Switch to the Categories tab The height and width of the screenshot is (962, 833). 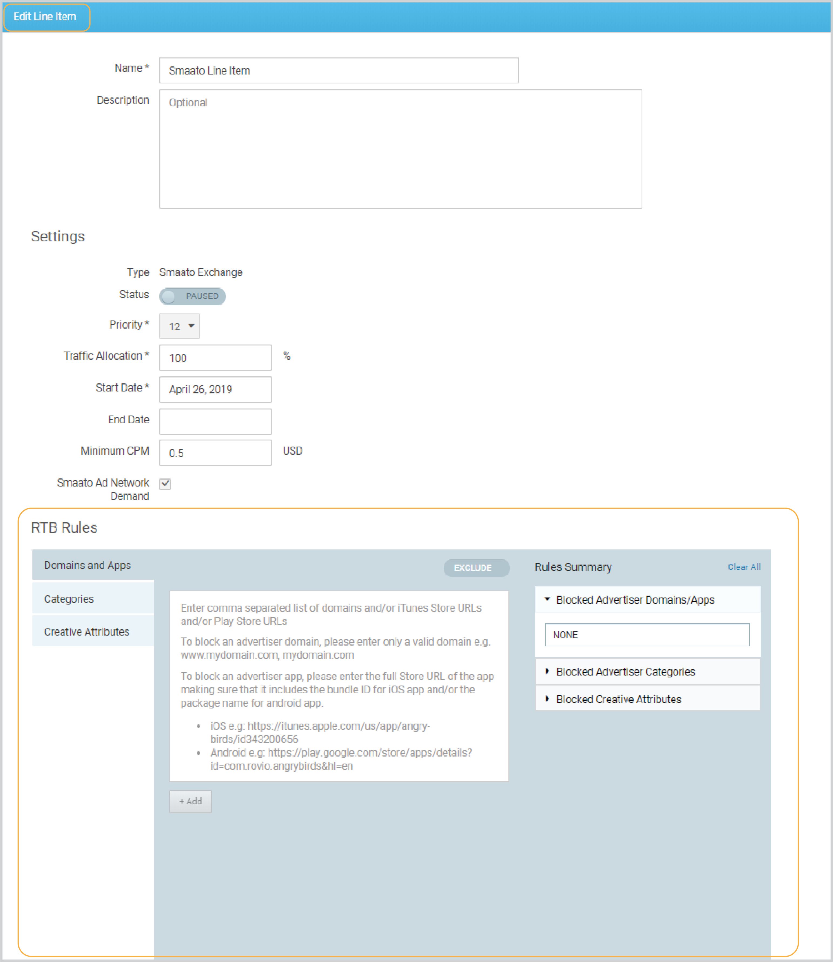tap(93, 599)
